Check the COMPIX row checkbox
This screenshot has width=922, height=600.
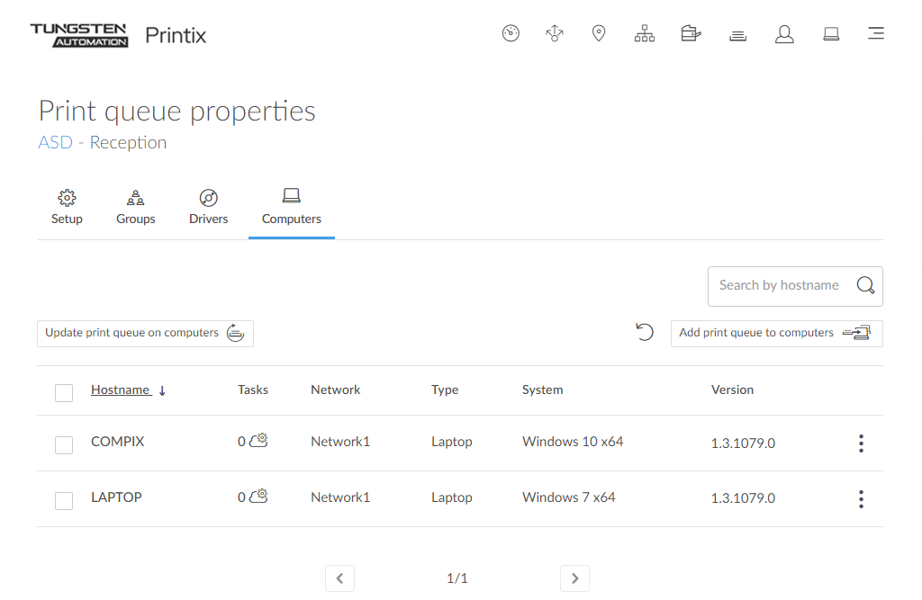point(64,444)
